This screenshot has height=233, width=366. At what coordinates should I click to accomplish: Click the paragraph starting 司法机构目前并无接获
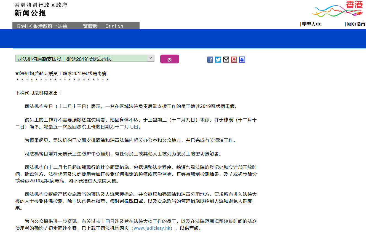pyautogui.click(x=123, y=154)
